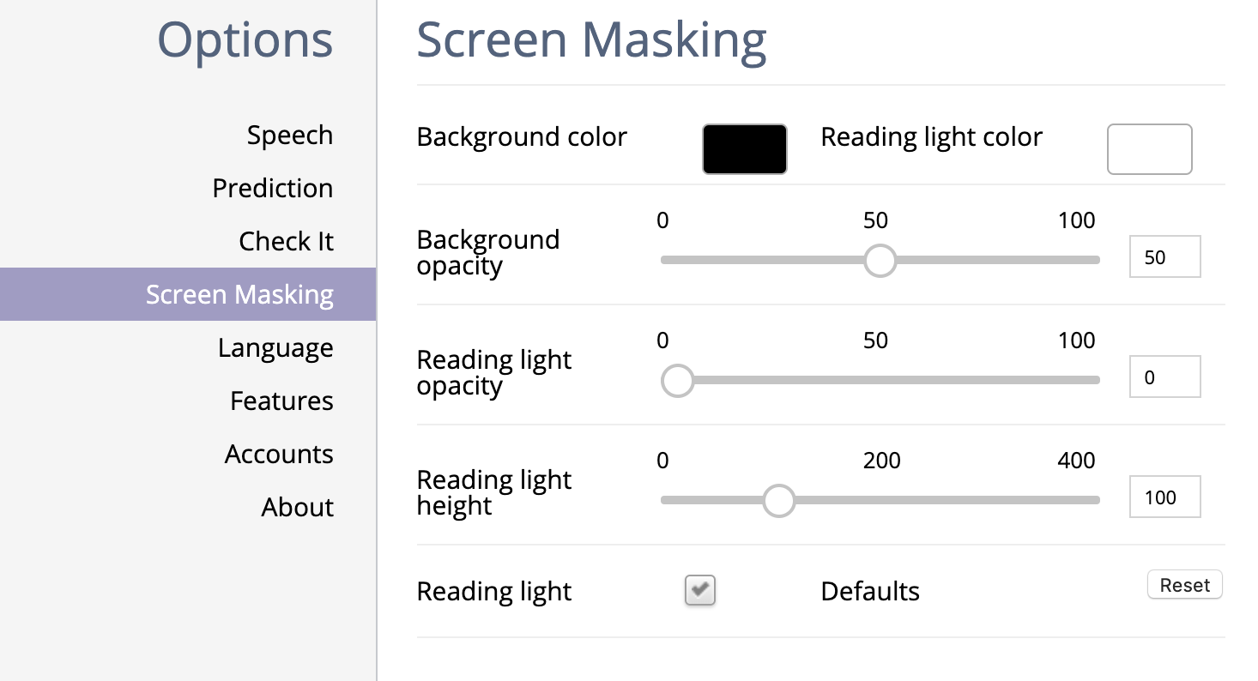Select Check It in sidebar
Image resolution: width=1258 pixels, height=681 pixels.
[x=286, y=242]
